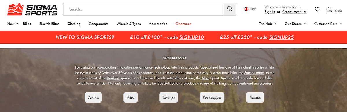
Task: Click the SIGNUP25 promo code link
Action: (281, 37)
